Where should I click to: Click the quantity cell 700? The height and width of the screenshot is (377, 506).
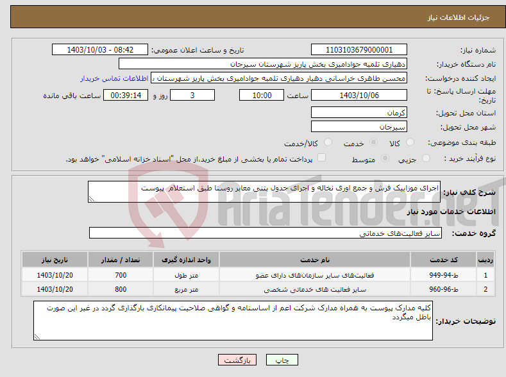coord(121,275)
